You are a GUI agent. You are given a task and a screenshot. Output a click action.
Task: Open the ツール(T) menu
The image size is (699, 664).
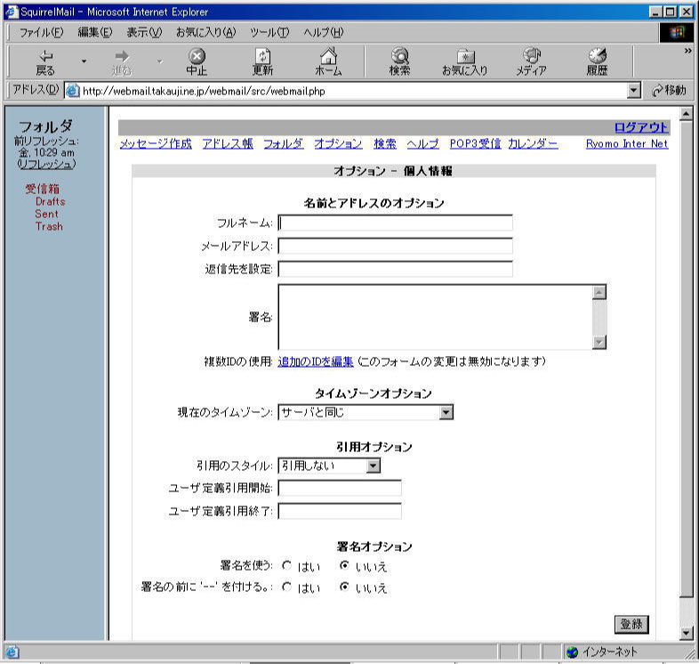click(x=269, y=32)
